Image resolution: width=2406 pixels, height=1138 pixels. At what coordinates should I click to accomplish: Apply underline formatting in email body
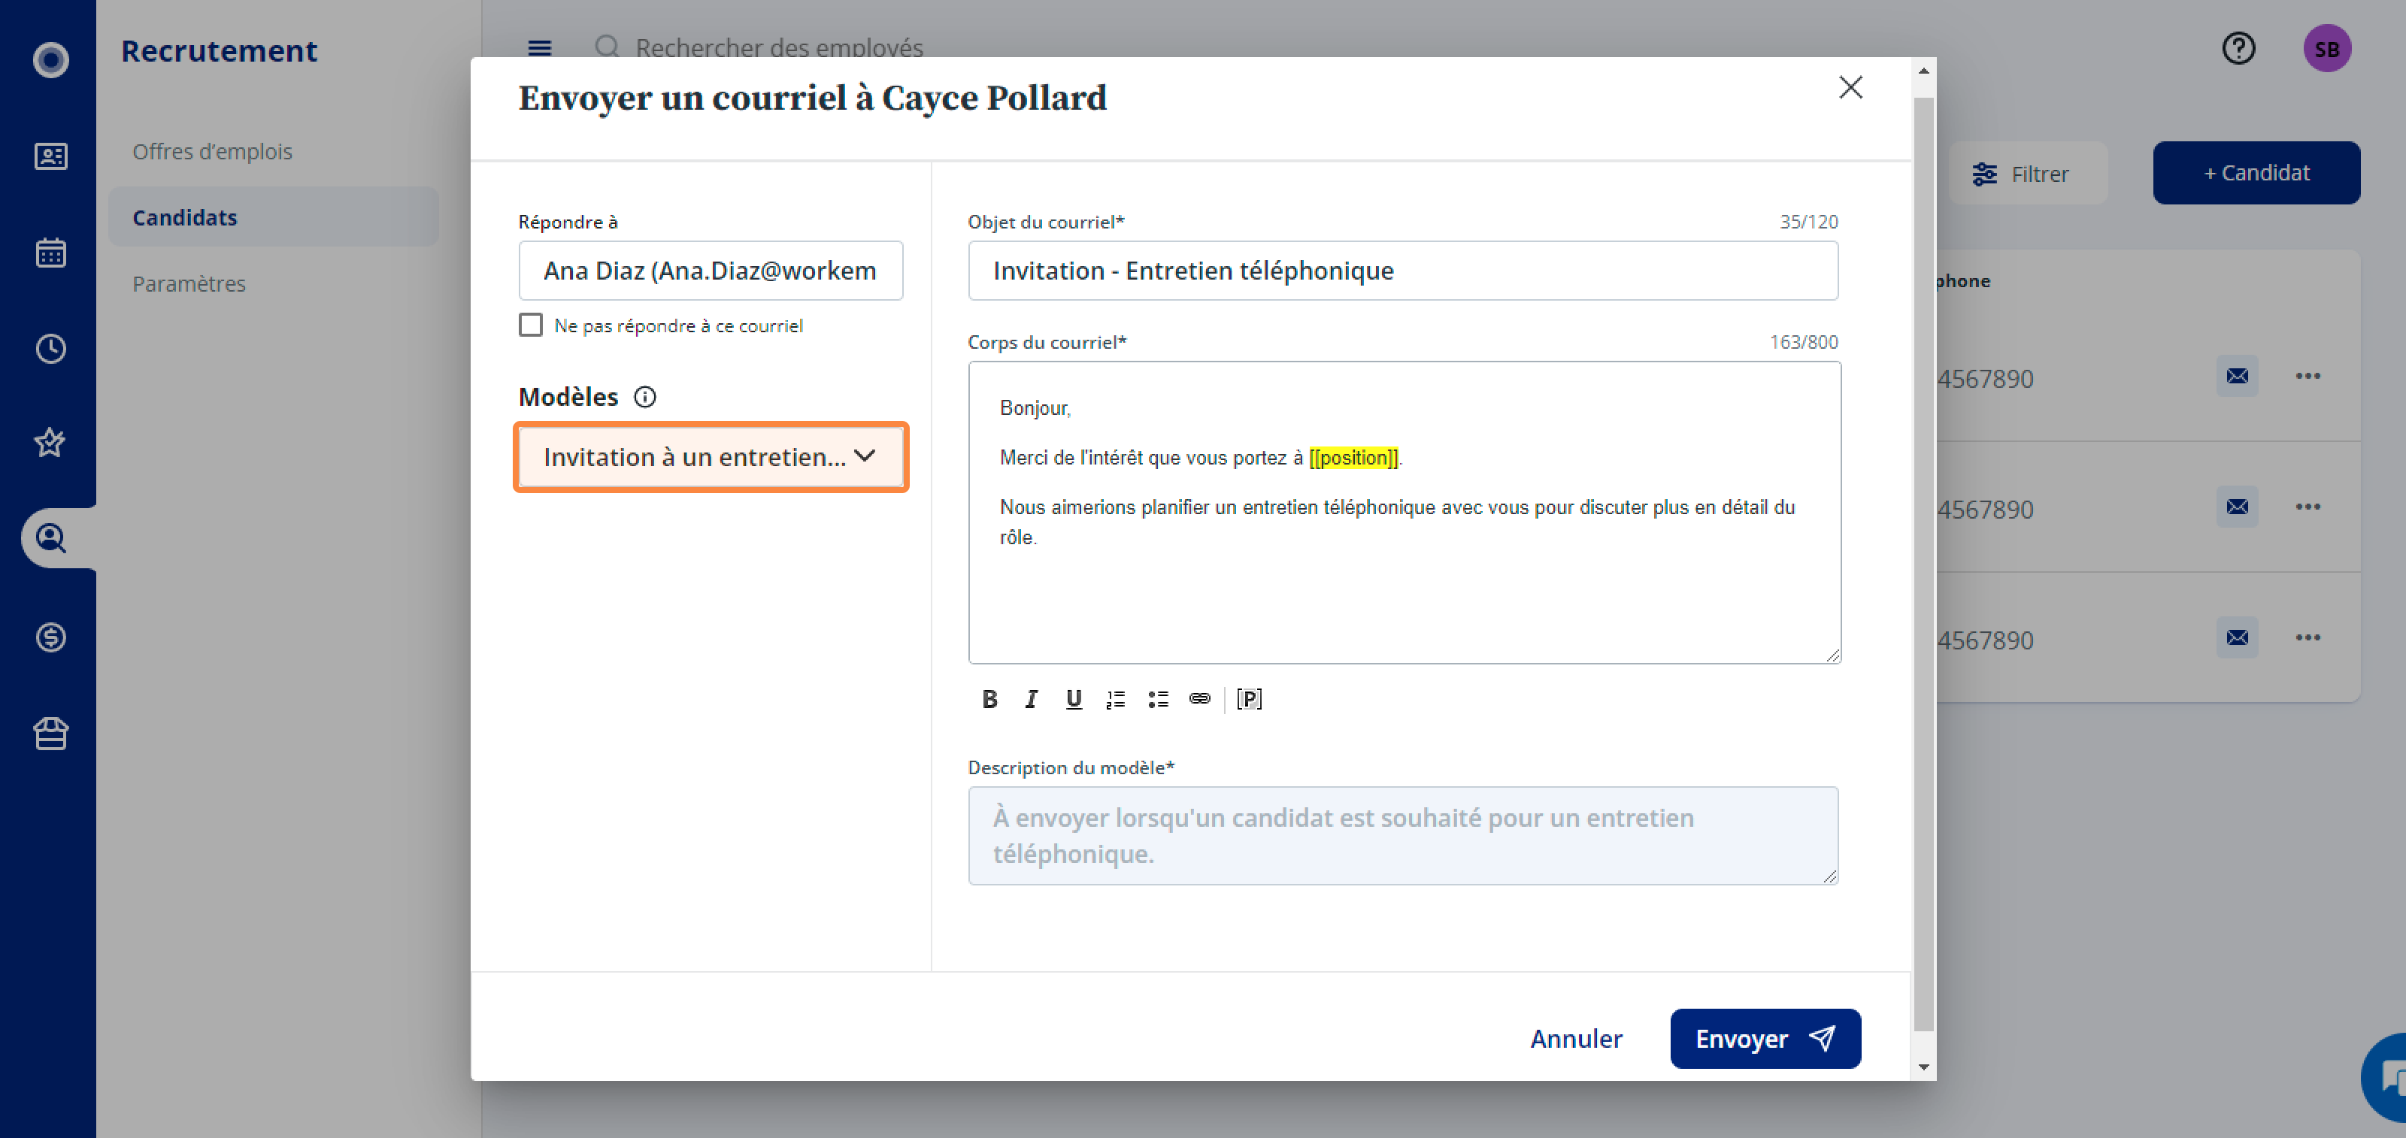(x=1073, y=699)
